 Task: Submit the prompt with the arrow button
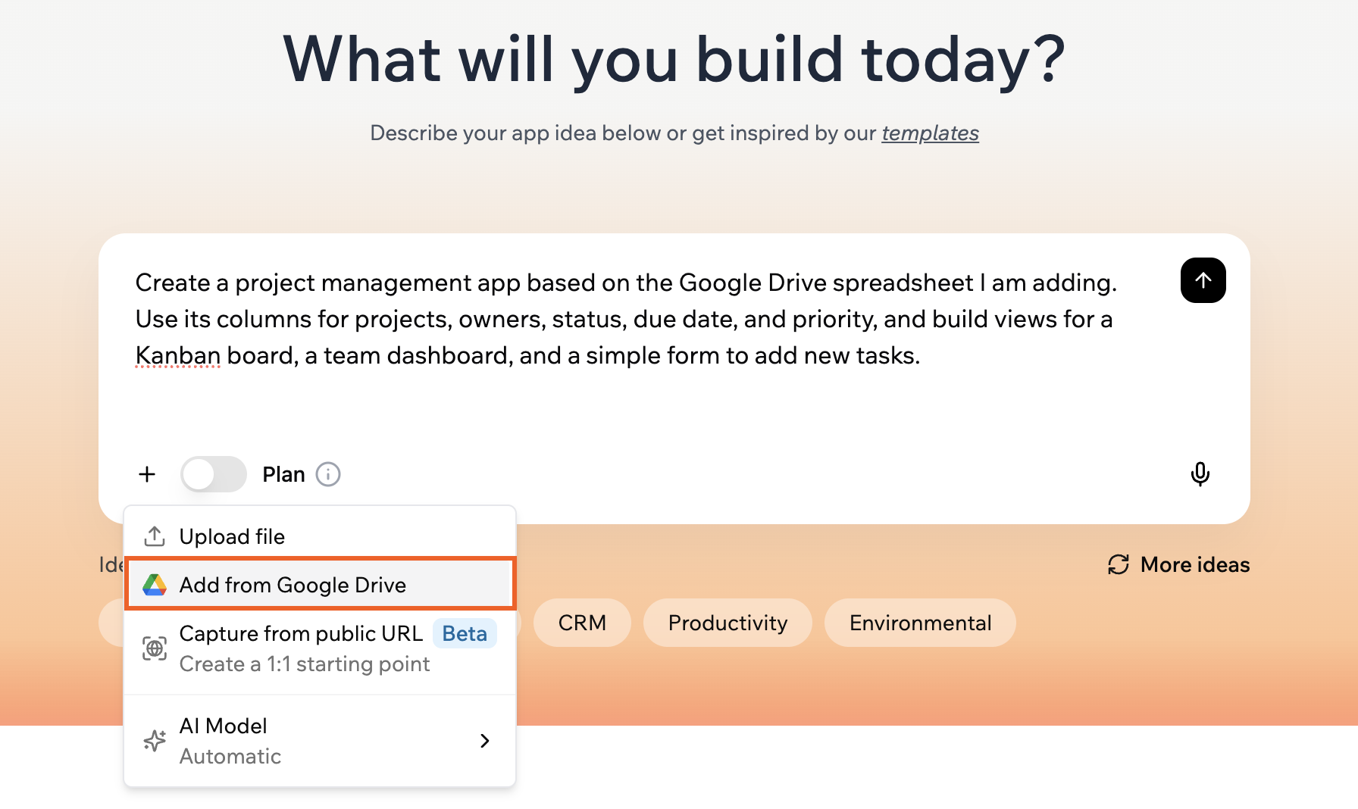[1203, 280]
